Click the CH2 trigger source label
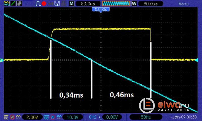This screenshot has width=202, height=121. pos(93,117)
